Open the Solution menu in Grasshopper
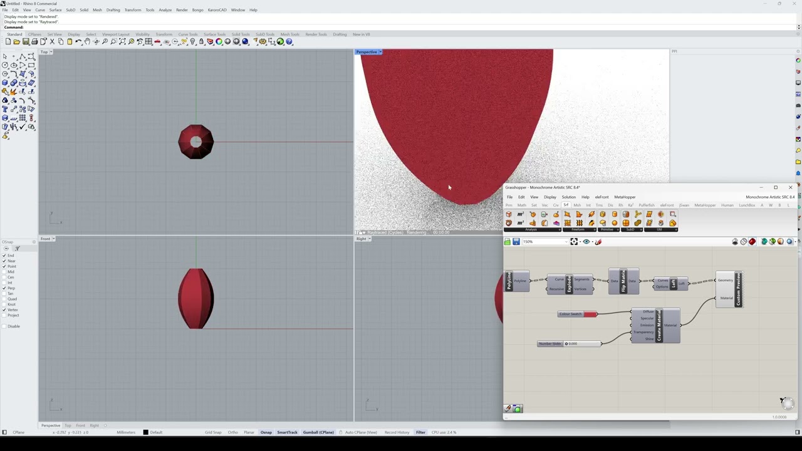 click(568, 197)
